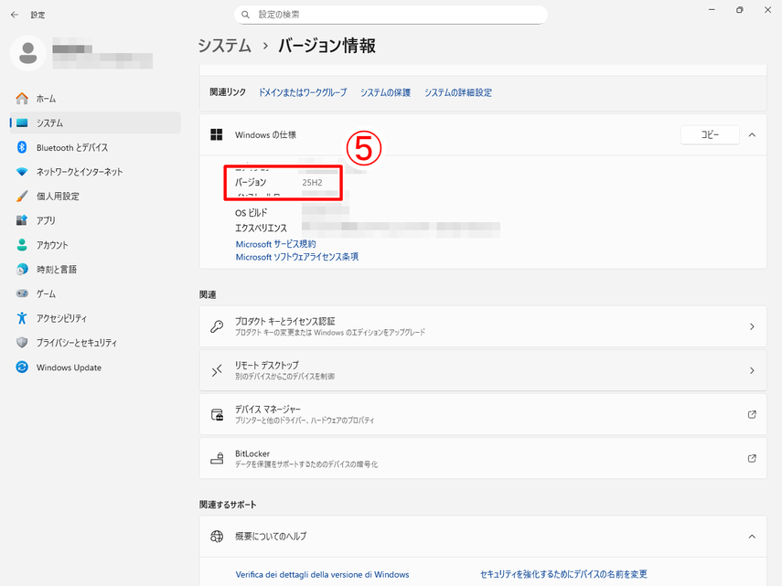The width and height of the screenshot is (782, 586).
Task: Minimize the Settings window
Action: click(x=712, y=10)
